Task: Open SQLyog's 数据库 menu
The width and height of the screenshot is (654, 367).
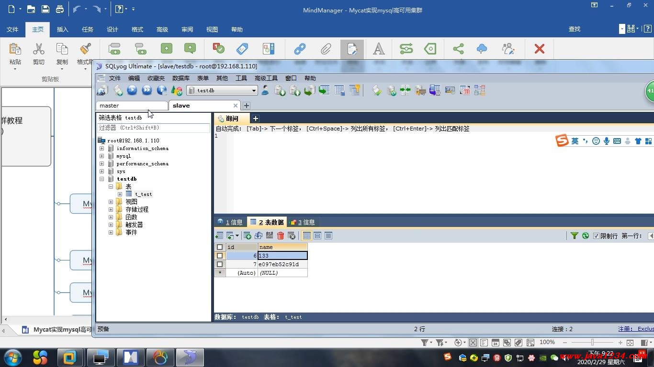Action: pos(181,78)
